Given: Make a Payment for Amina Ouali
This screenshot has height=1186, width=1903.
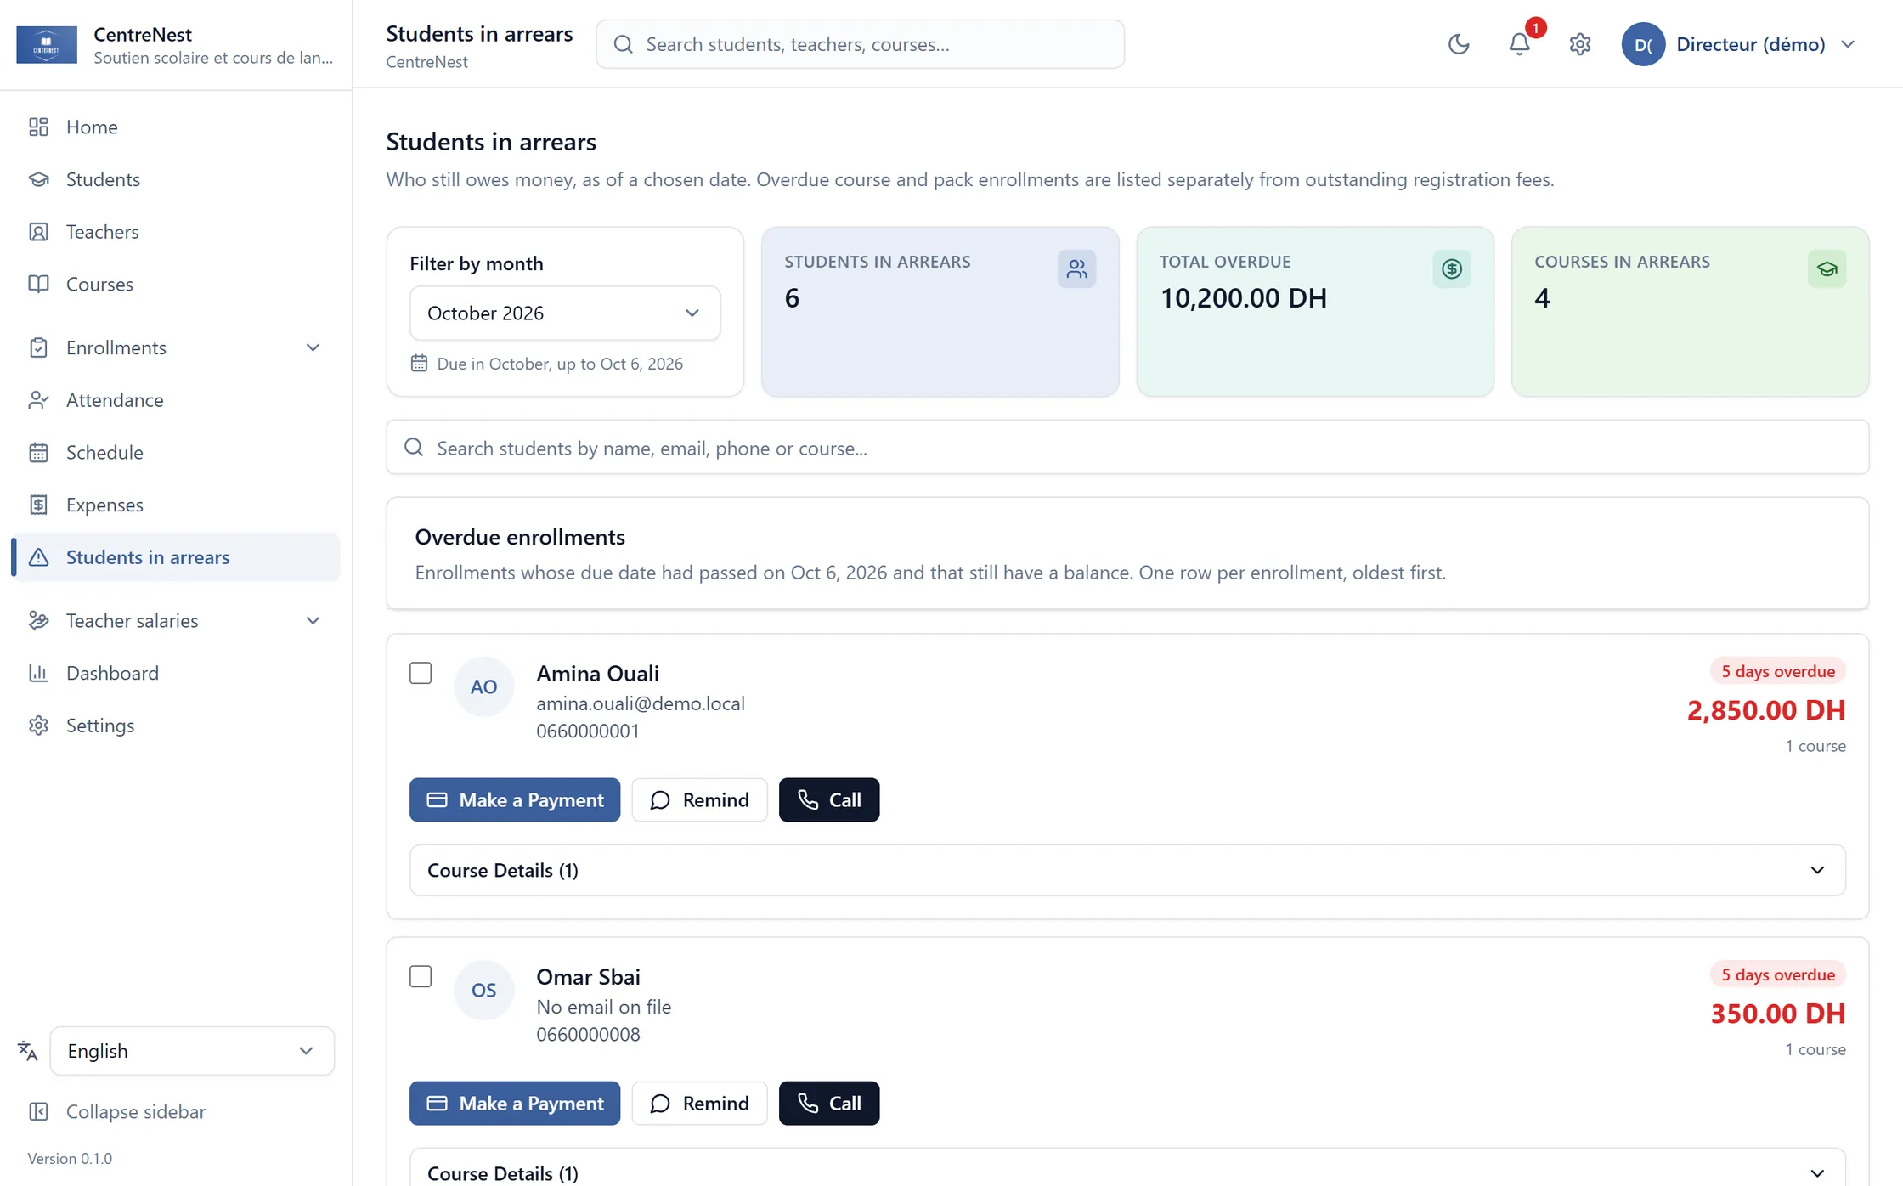Looking at the screenshot, I should (515, 799).
